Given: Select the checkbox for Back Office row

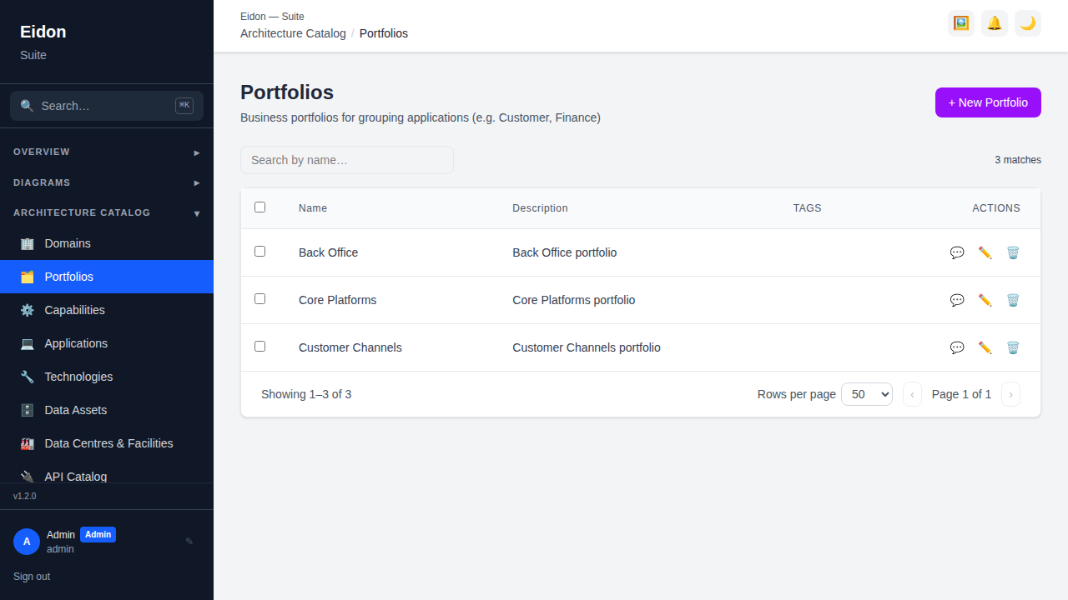Looking at the screenshot, I should (x=259, y=251).
